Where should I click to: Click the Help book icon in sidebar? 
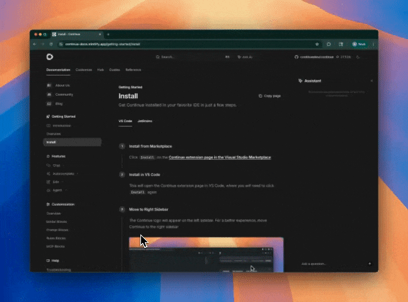[x=48, y=260]
